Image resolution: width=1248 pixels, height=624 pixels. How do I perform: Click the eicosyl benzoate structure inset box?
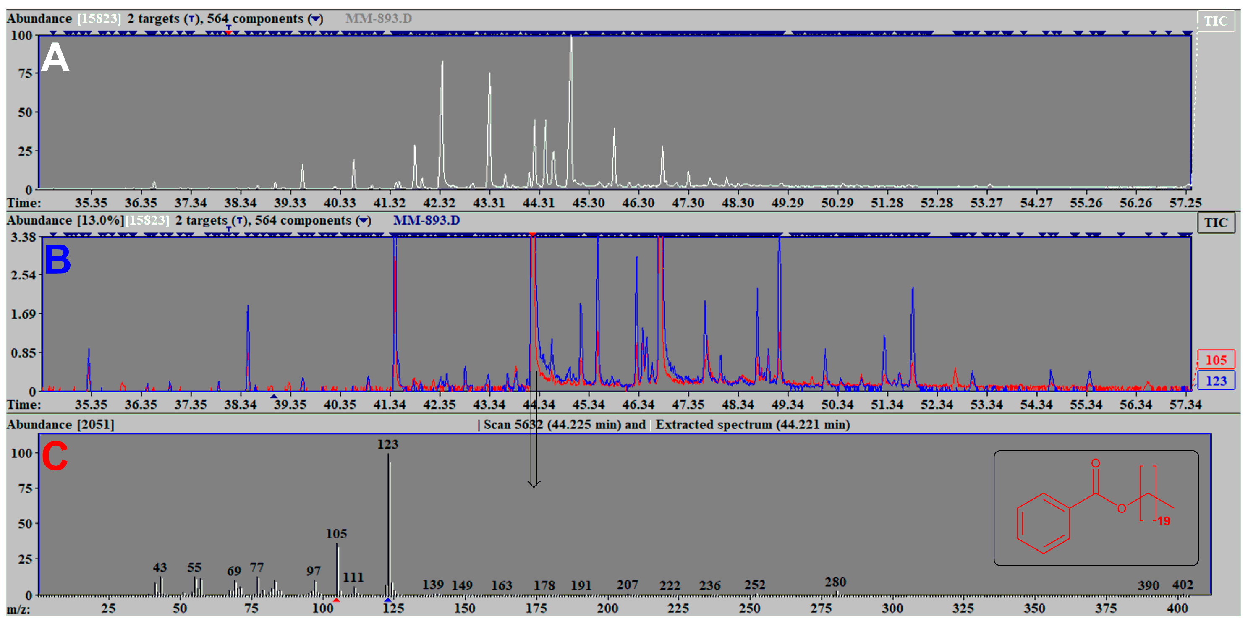1096,508
